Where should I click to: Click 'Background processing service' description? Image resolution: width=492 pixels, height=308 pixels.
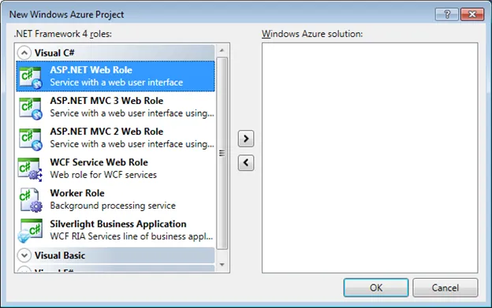coord(113,206)
